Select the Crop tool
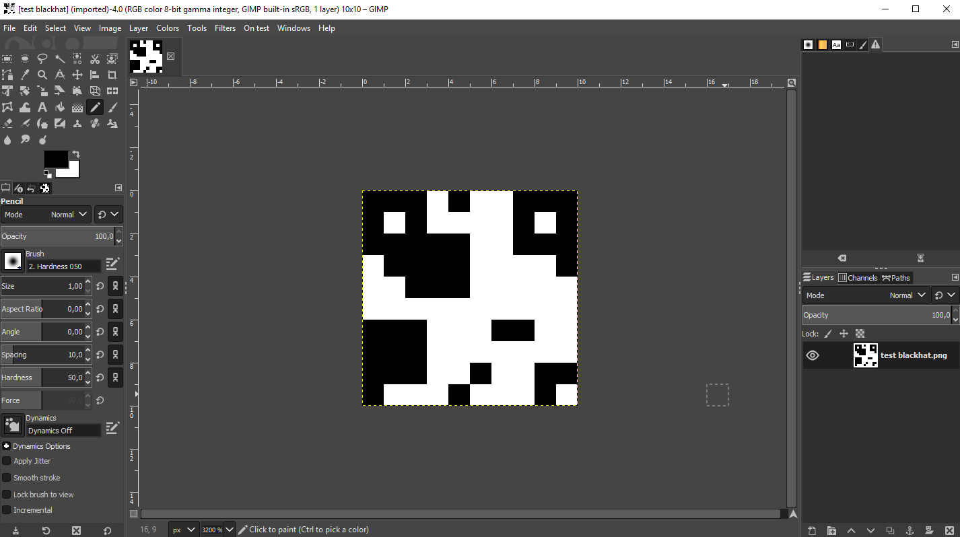Image resolution: width=960 pixels, height=537 pixels. pyautogui.click(x=112, y=75)
